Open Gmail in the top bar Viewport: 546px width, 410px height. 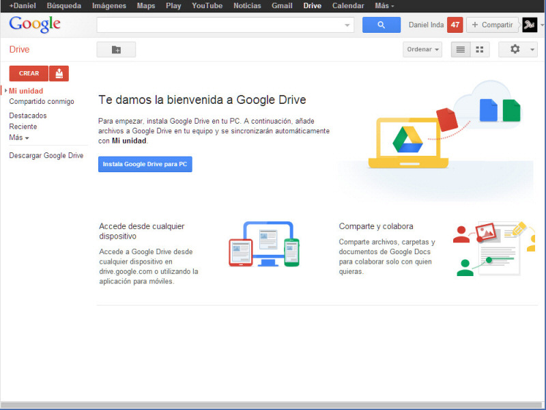click(282, 6)
